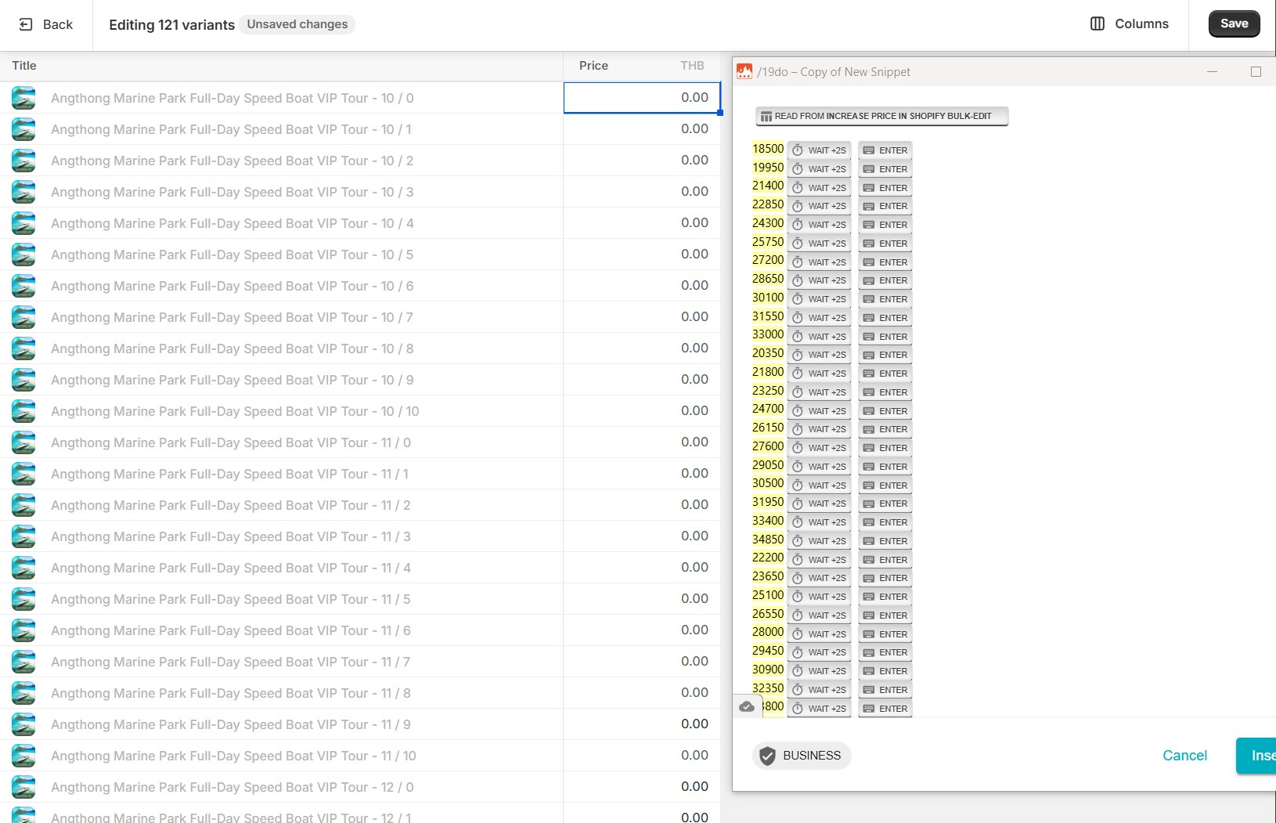Screen dimensions: 1276x823
Task: Select price field for variant 10 / 0
Action: click(641, 98)
